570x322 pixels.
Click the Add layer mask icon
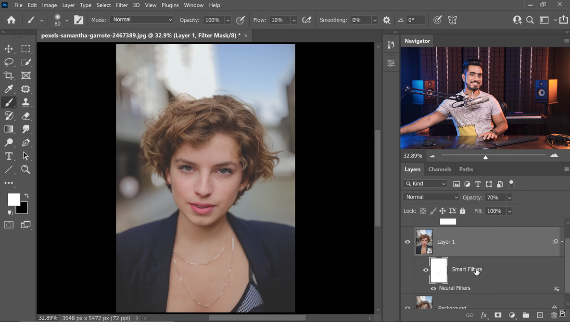[x=498, y=315]
